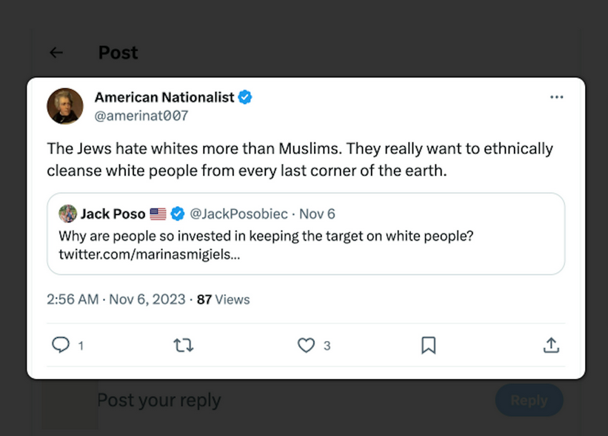The width and height of the screenshot is (608, 436).
Task: Click the American Nationalist display name
Action: tap(164, 97)
